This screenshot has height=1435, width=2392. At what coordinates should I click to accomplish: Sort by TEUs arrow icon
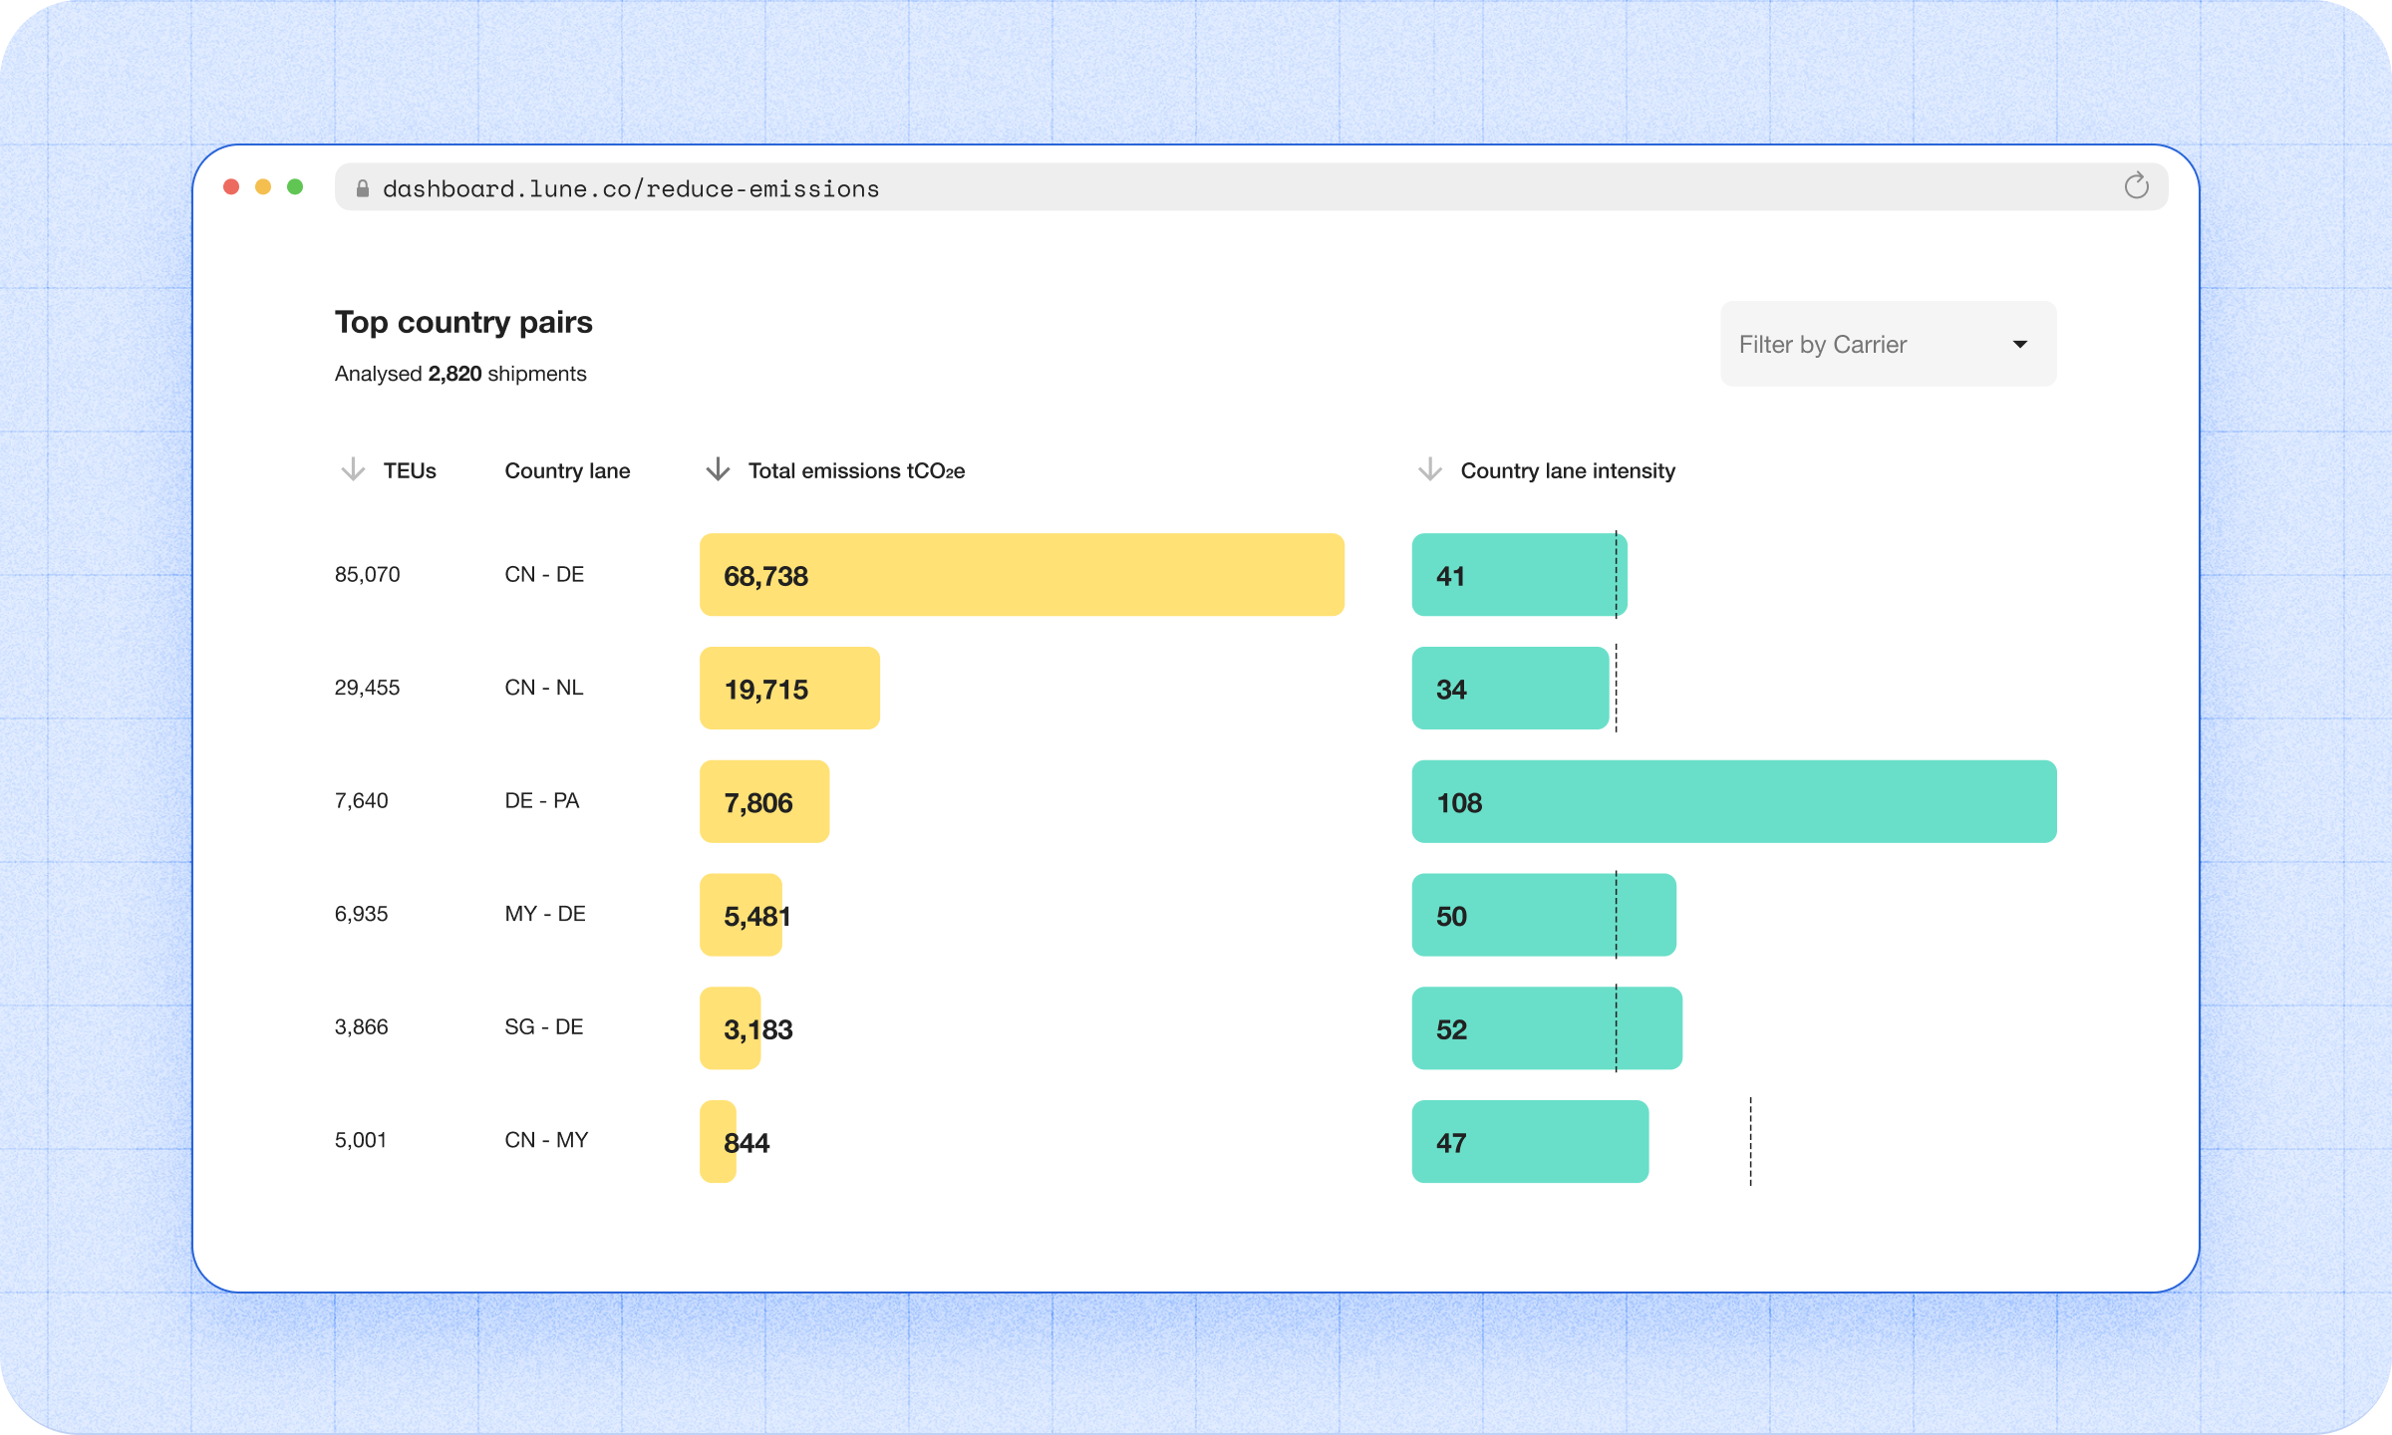353,469
